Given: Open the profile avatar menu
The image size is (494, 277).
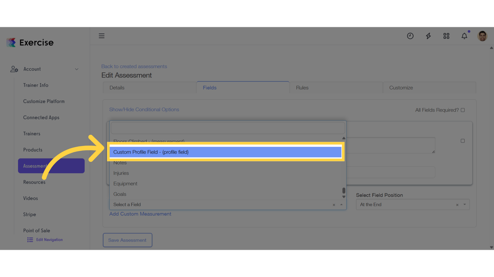Looking at the screenshot, I should coord(482,36).
